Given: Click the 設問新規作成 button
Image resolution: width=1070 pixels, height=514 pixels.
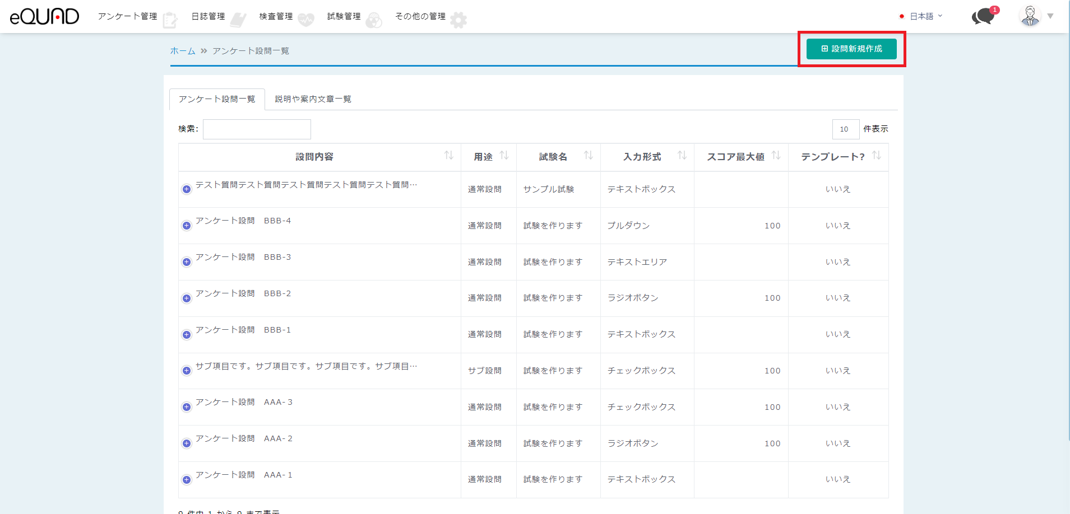Looking at the screenshot, I should click(x=851, y=49).
